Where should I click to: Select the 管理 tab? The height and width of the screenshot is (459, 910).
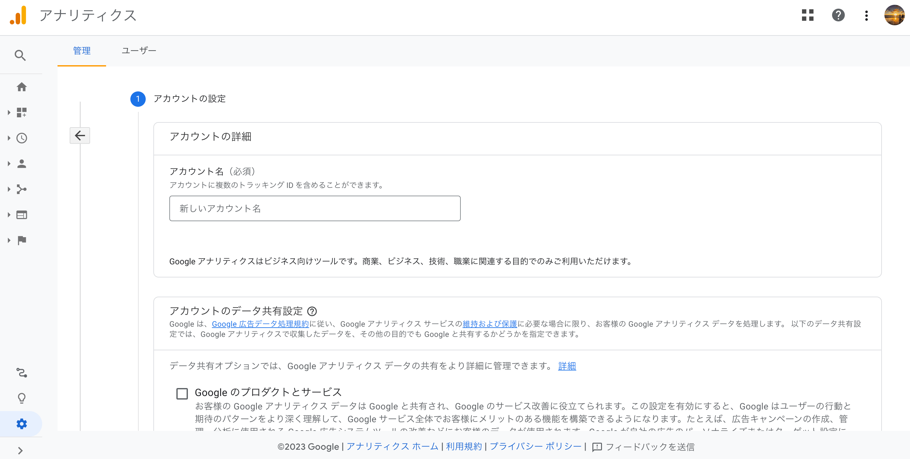(x=81, y=51)
